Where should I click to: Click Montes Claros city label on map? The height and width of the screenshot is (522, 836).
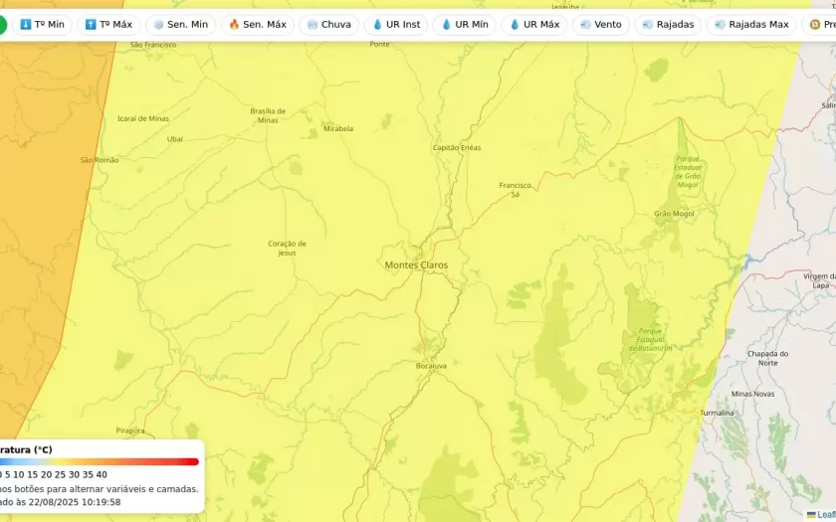[x=416, y=265]
